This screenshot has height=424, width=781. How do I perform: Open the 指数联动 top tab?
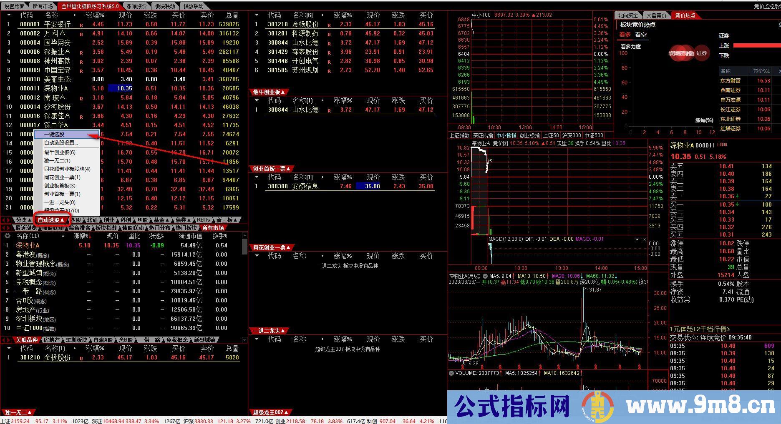tap(194, 6)
